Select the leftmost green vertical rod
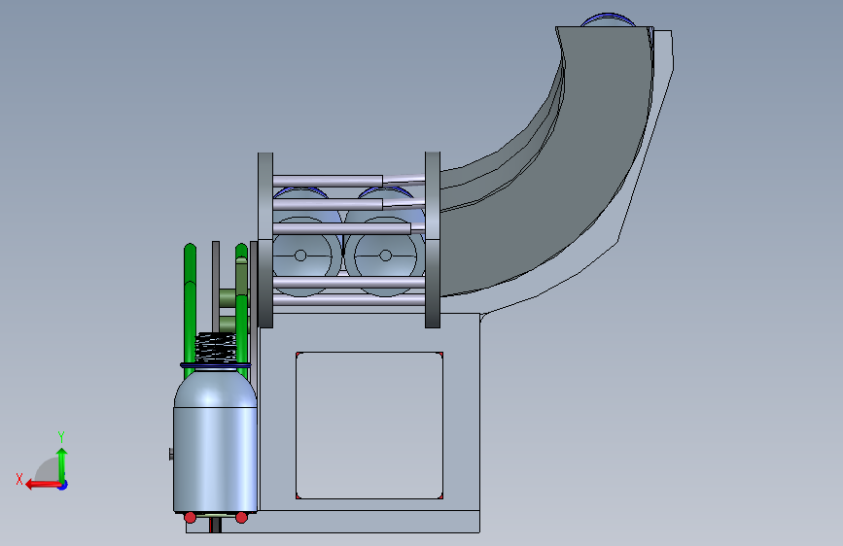 coord(190,311)
